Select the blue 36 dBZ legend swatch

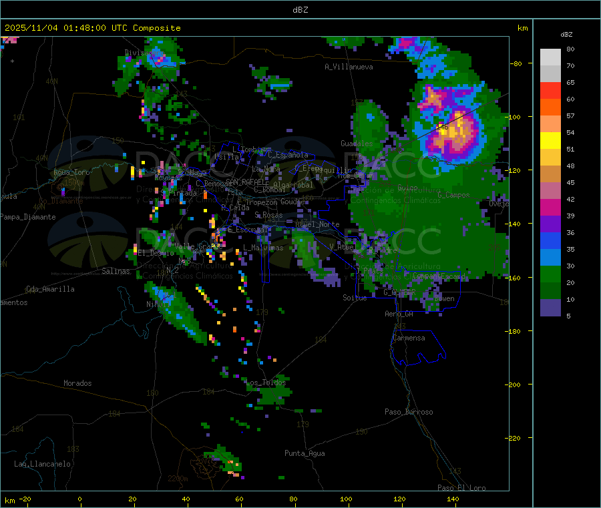550,240
